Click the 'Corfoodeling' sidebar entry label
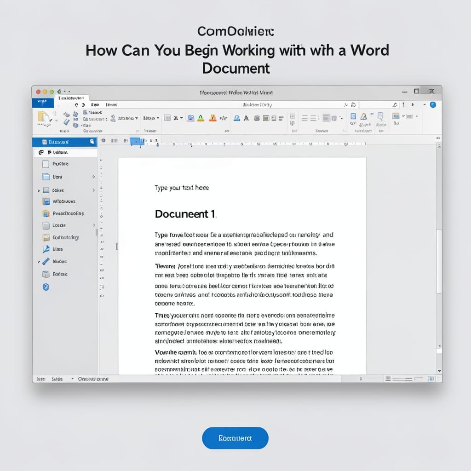Screen dimensions: 471x471 [65, 237]
